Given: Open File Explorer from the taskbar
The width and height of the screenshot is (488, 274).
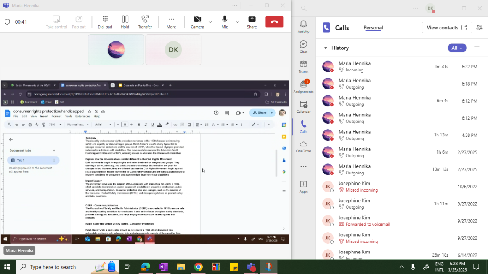Looking at the screenshot, I should pos(181,267).
